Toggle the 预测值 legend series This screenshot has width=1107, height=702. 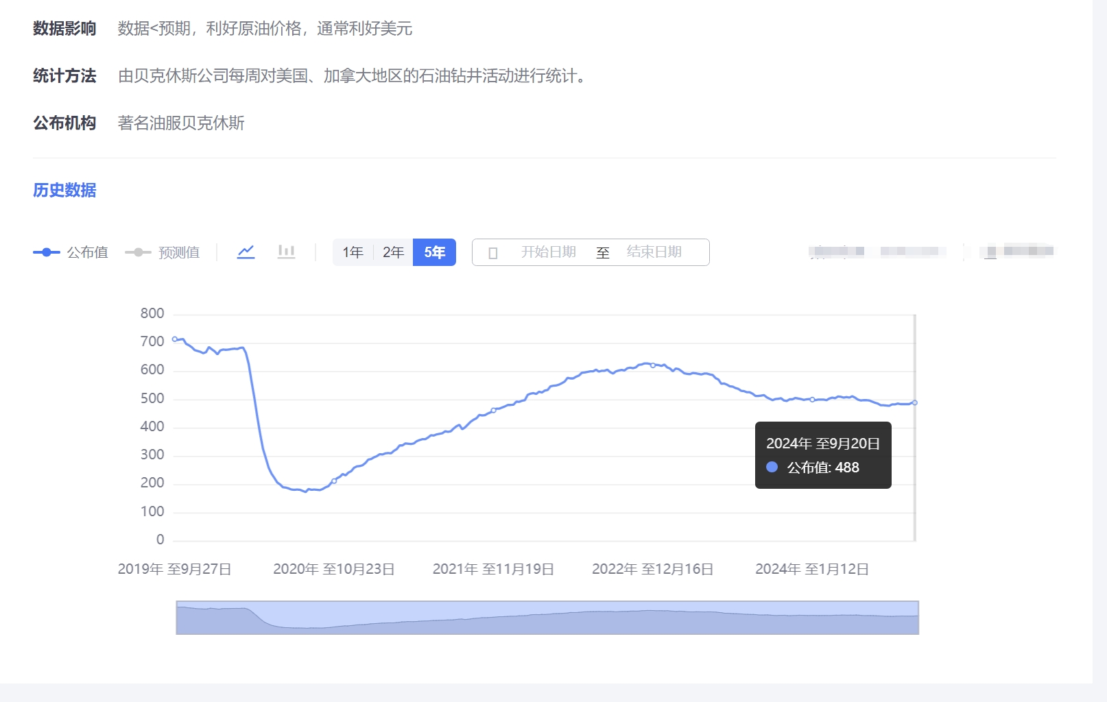(163, 252)
